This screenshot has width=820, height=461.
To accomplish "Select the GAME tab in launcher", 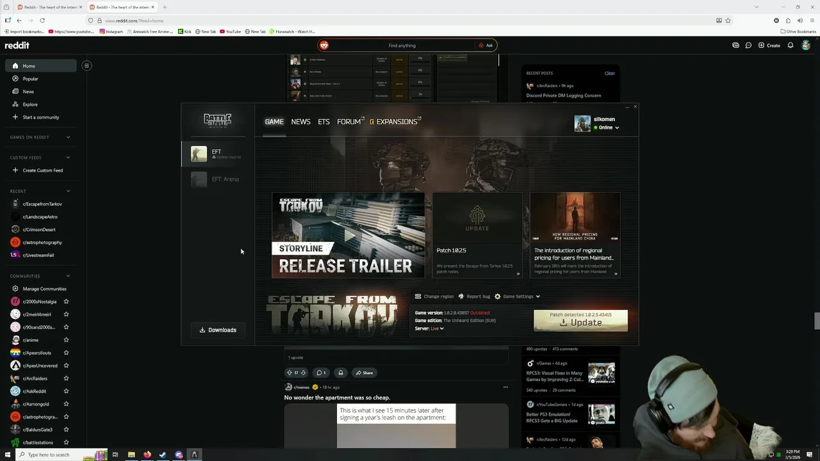I will (x=274, y=122).
